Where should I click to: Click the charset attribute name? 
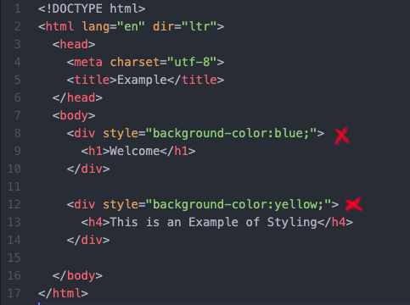pos(135,62)
